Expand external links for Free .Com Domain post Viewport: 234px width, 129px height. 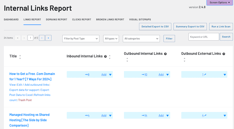pos(225,75)
